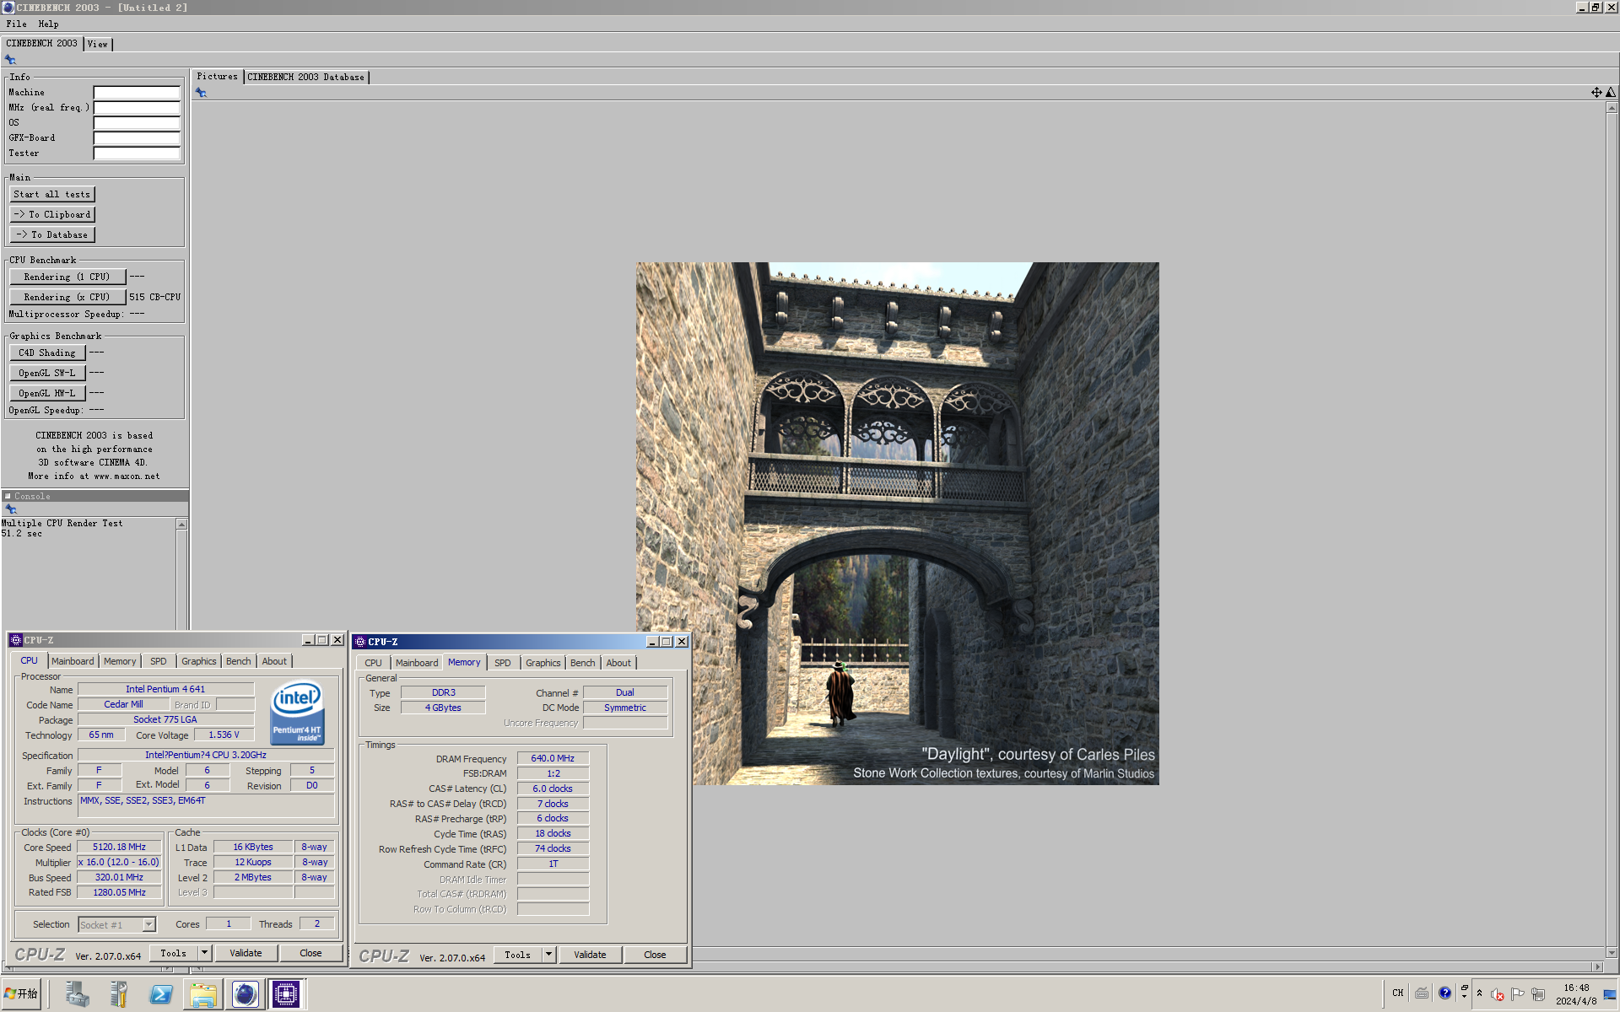Click the triangle zoom icon in Pictures panel
1620x1012 pixels.
coord(1611,93)
